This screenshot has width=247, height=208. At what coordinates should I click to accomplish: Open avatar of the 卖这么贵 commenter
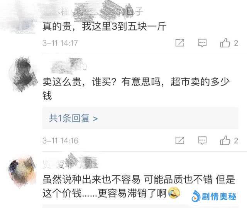point(23,74)
